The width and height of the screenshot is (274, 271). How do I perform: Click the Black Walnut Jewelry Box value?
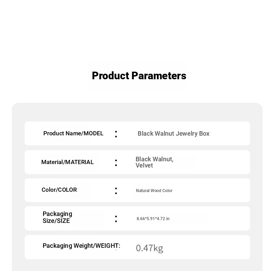click(x=173, y=134)
